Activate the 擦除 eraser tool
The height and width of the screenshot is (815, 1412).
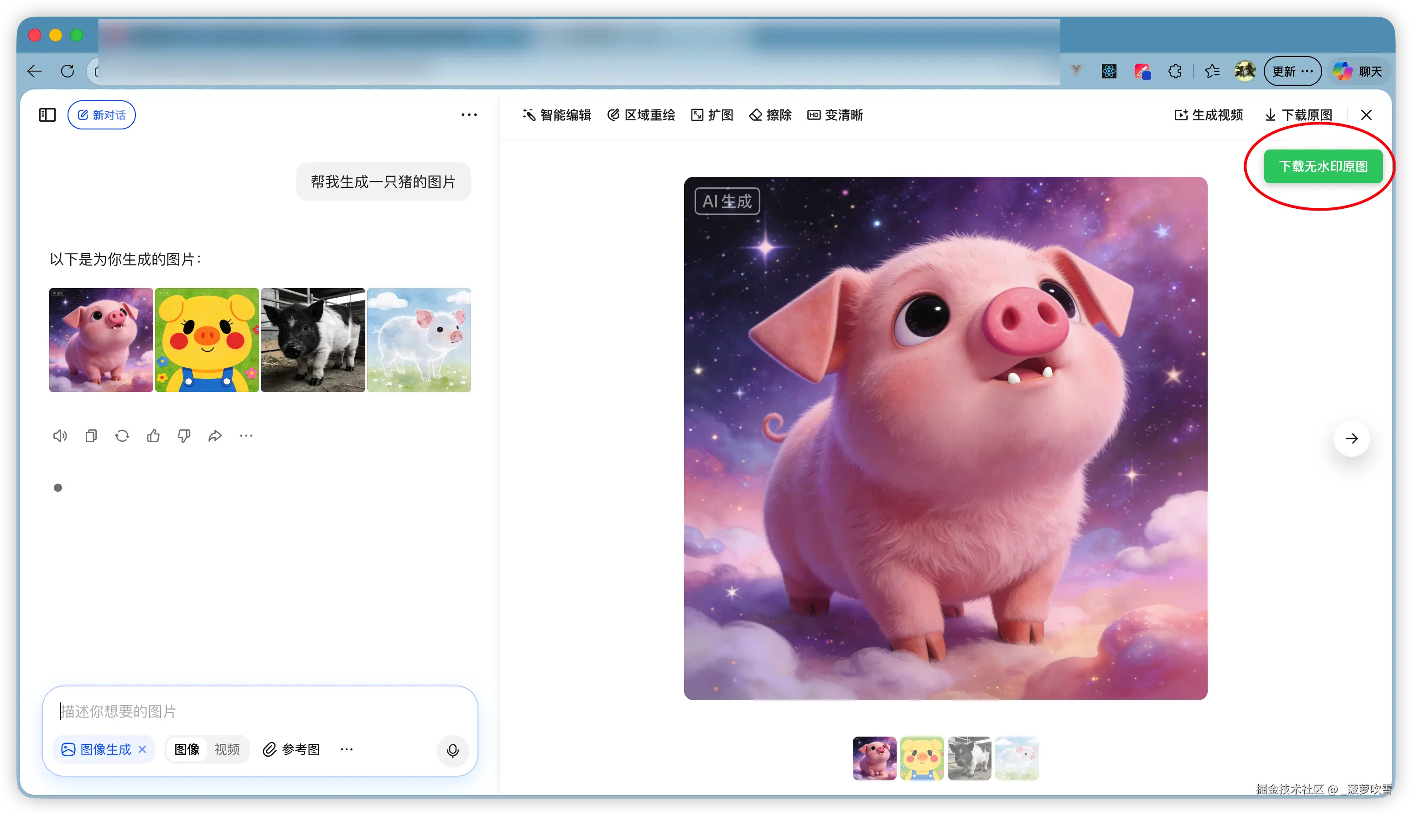click(x=769, y=115)
